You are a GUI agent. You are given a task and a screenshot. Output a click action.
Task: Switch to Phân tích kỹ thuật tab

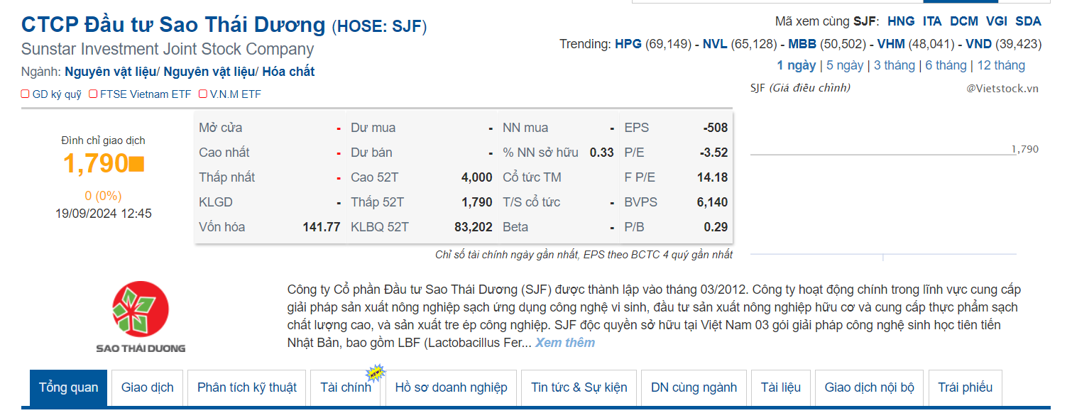coord(247,387)
